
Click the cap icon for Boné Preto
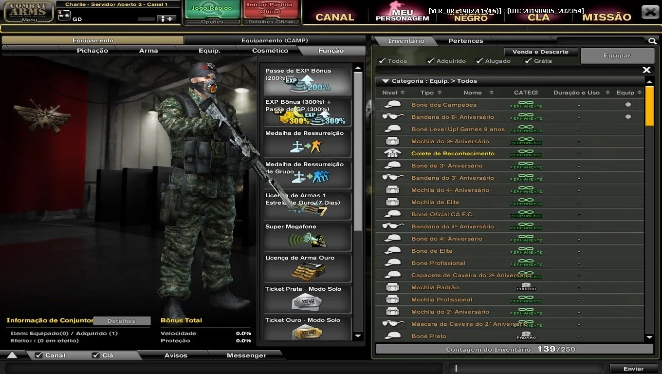pos(392,336)
